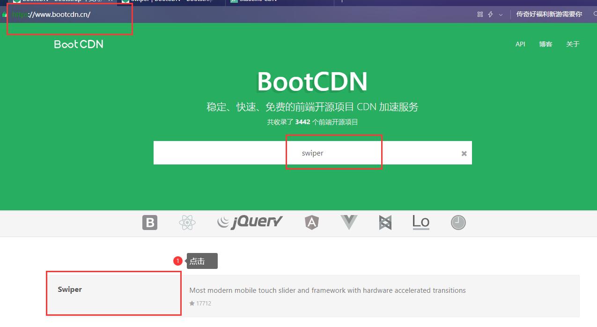Click the secure lock icon in address bar
Screen dimensions: 597x327
tap(5, 15)
